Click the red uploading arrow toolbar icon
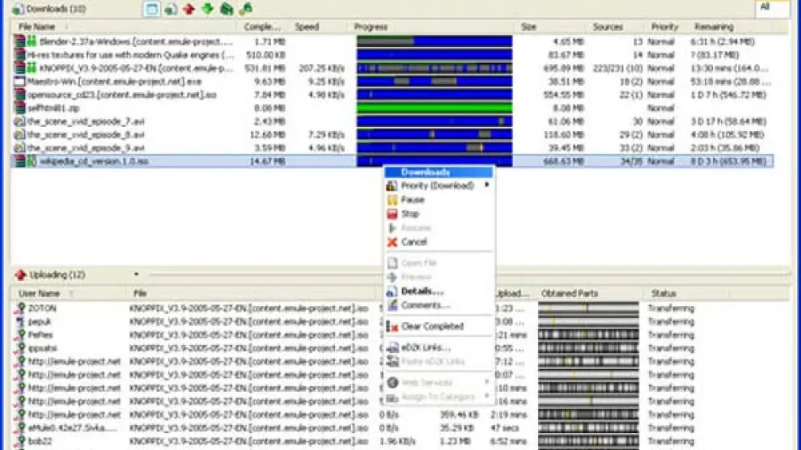Screen dimensions: 801x450 pos(189,9)
